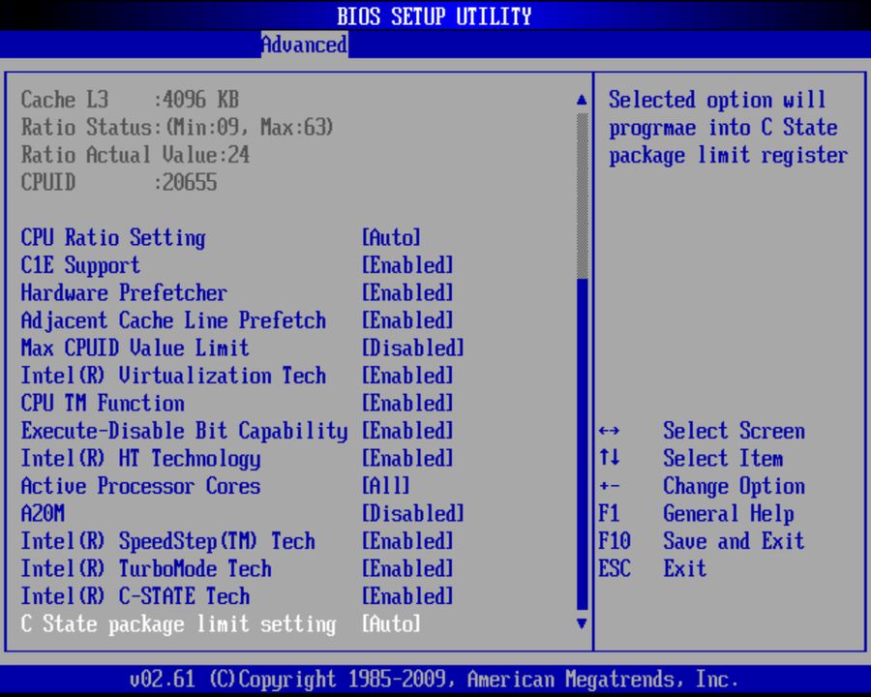Select Hardware Prefetcher option
This screenshot has width=871, height=697.
124,293
